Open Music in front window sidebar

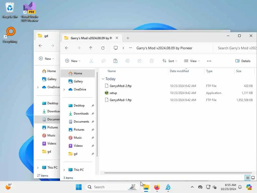coord(78,138)
